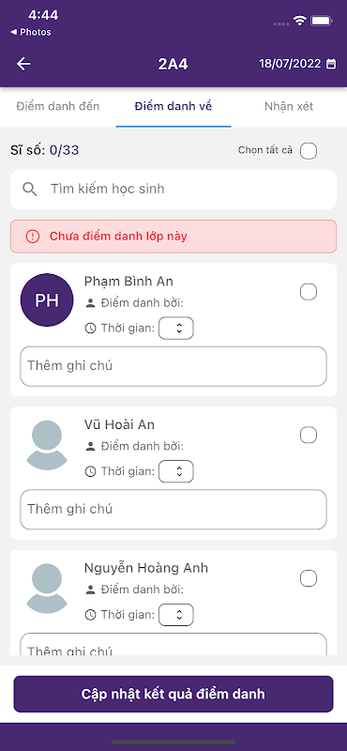Open Thời gian dropdown for Vũ Hoài An
Image resolution: width=347 pixels, height=751 pixels.
click(x=176, y=471)
